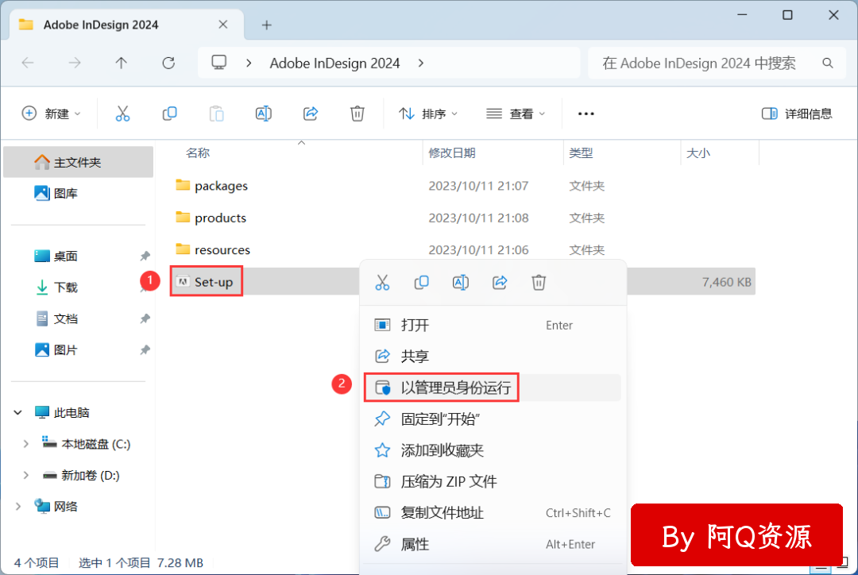Expand the 新加卷 (D:) node

[25, 476]
